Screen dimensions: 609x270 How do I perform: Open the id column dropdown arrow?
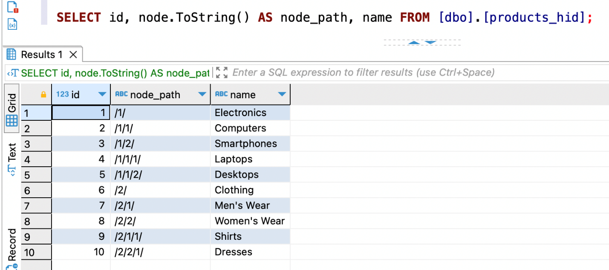(x=102, y=95)
